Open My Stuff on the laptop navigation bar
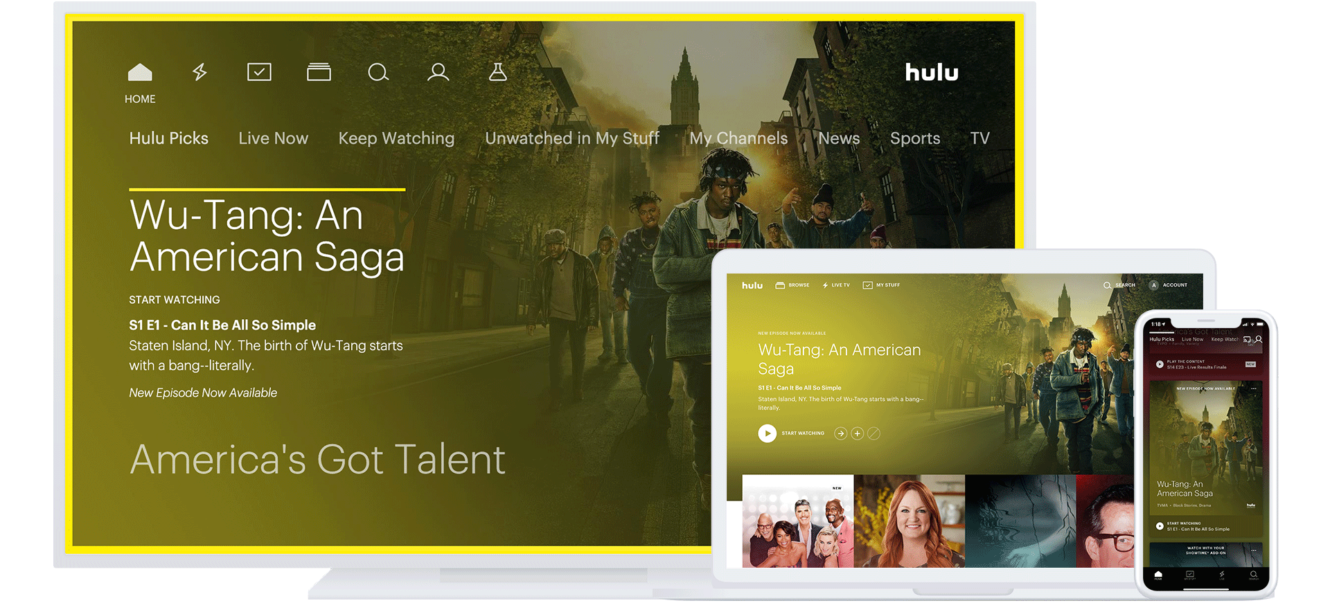The height and width of the screenshot is (603, 1330). pyautogui.click(x=881, y=285)
